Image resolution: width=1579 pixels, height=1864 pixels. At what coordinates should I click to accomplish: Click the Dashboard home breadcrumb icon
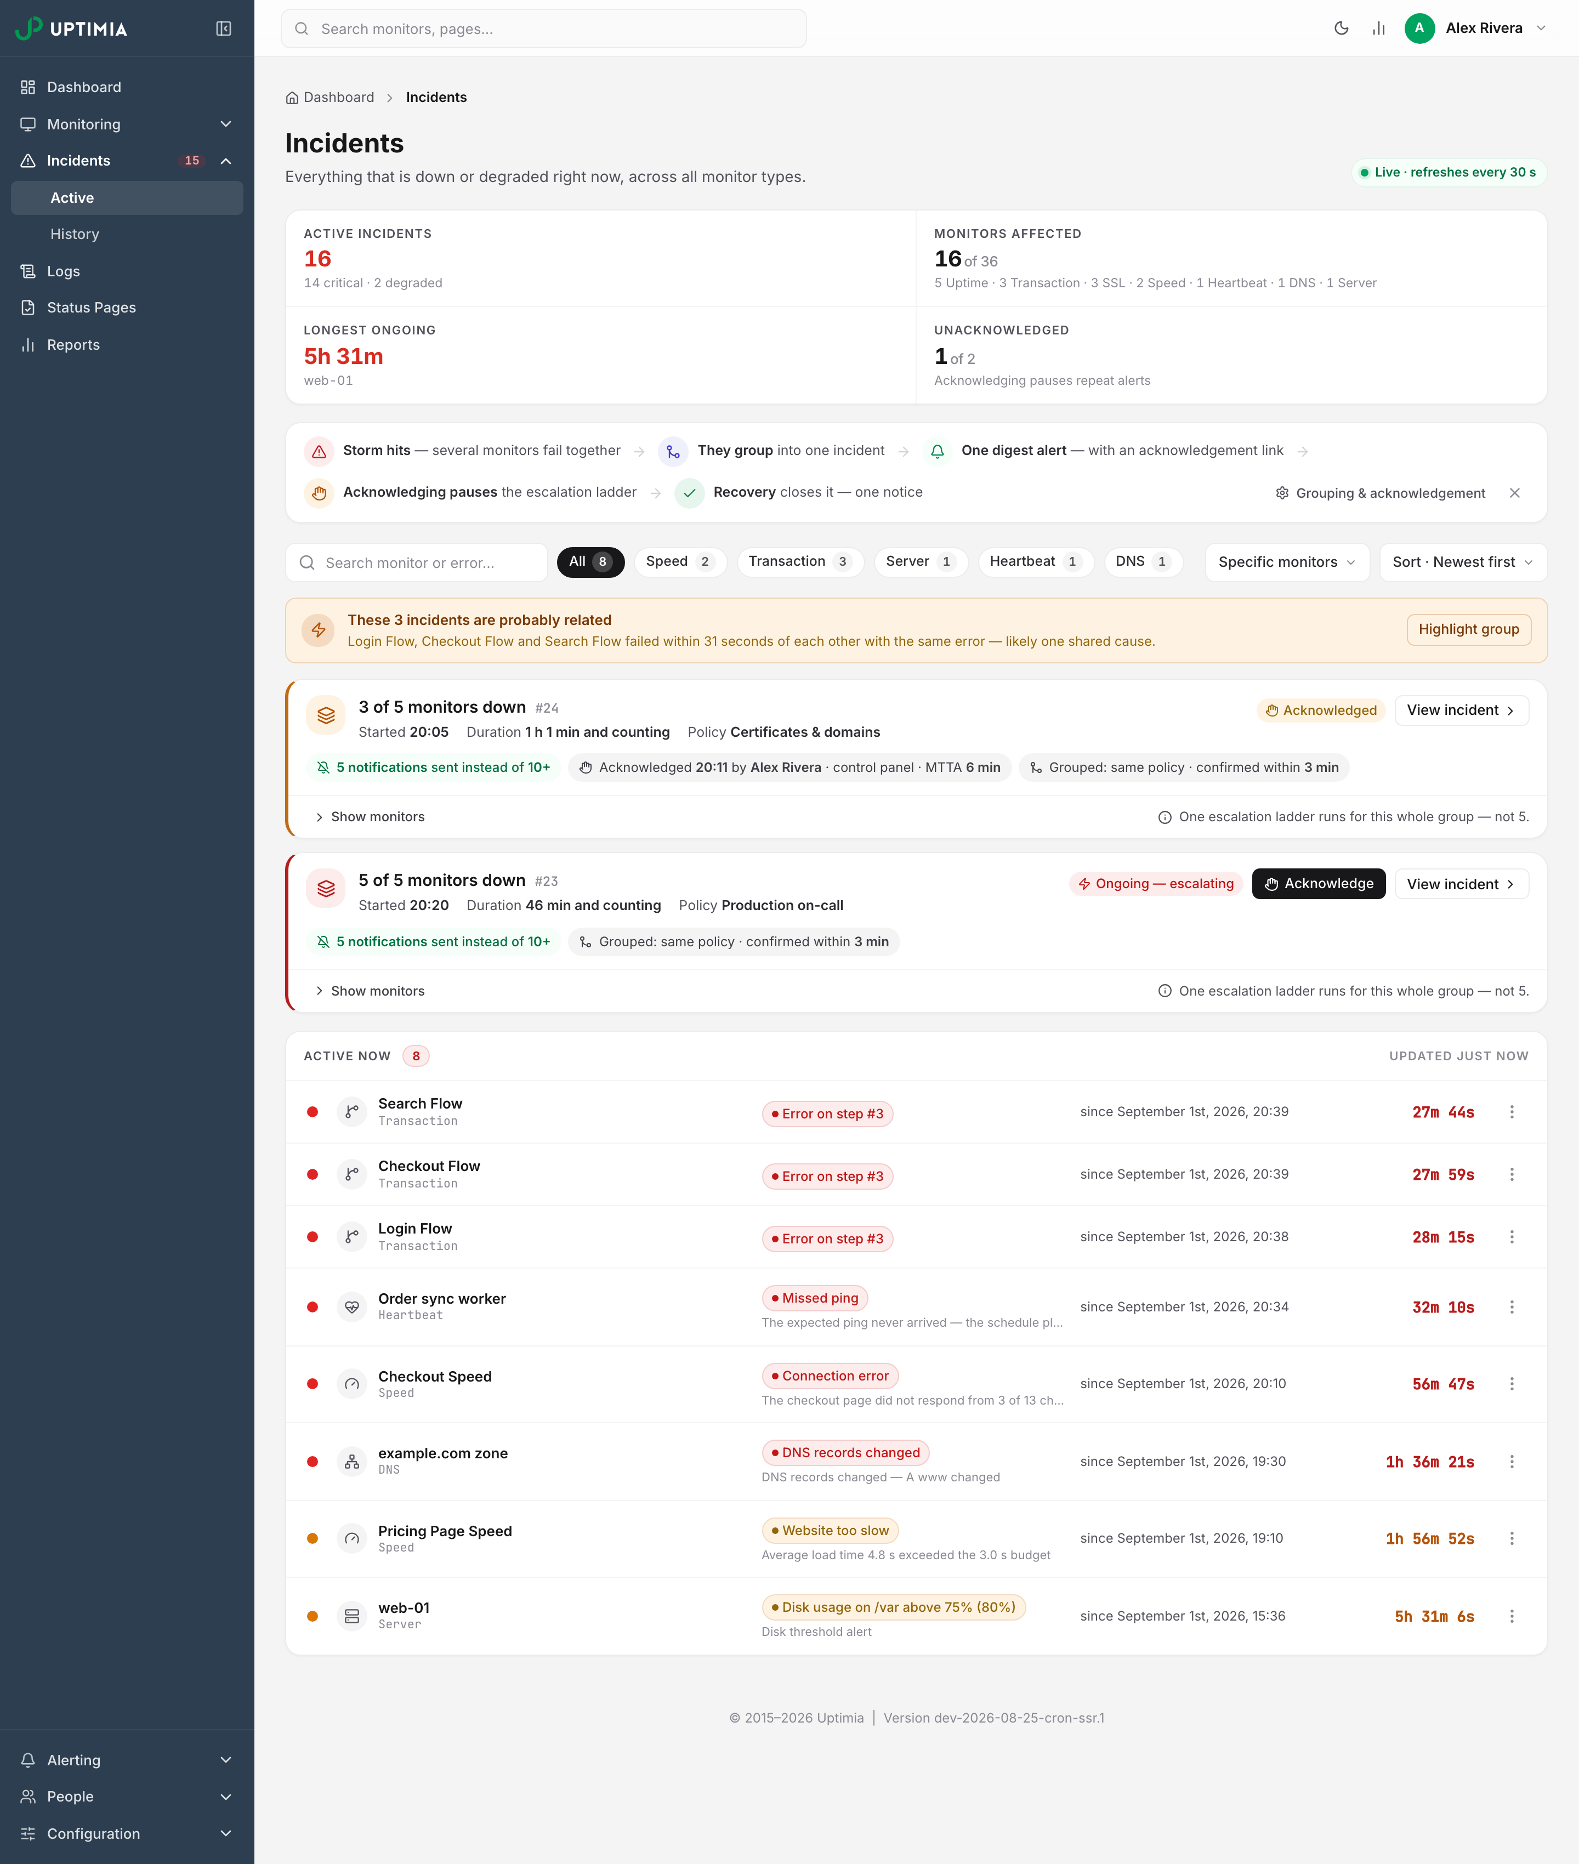[x=292, y=98]
